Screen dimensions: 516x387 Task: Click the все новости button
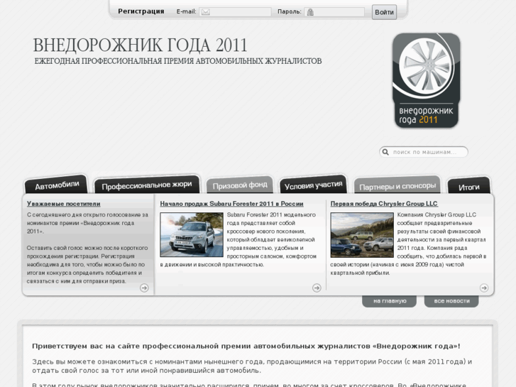451,301
